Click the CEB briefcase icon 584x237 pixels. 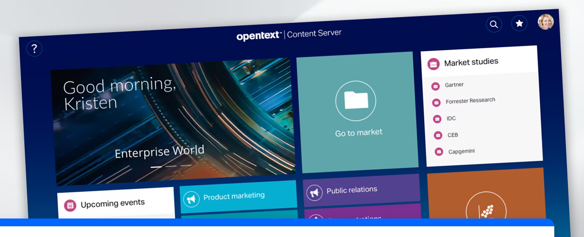(438, 135)
